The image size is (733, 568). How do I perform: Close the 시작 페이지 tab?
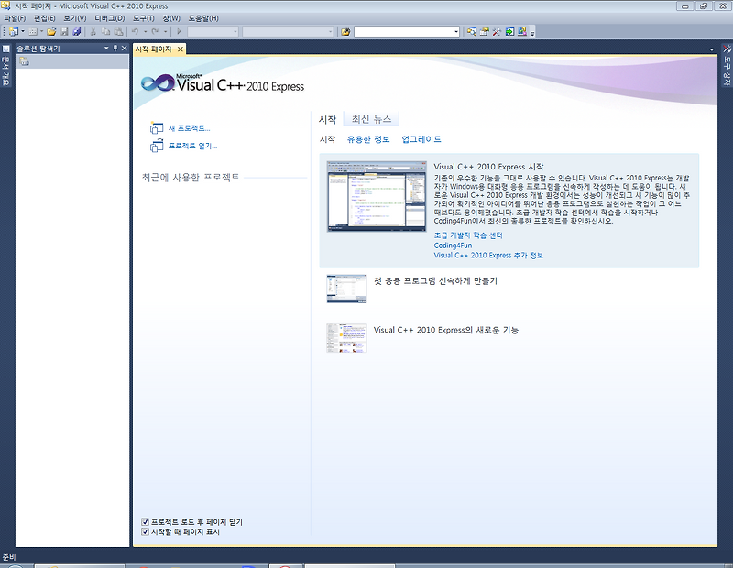tap(180, 49)
